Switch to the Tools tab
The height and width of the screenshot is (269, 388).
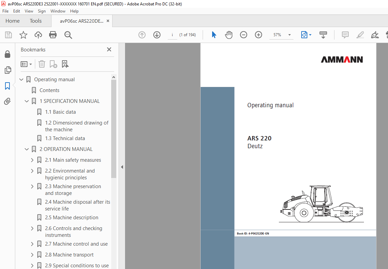[x=36, y=21]
